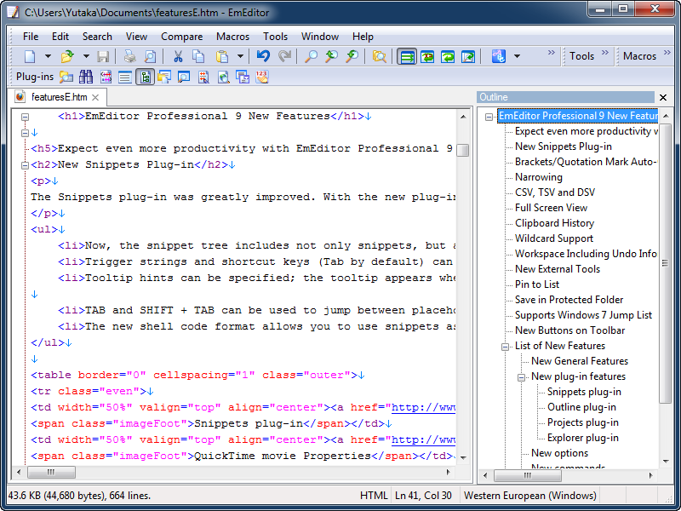This screenshot has width=681, height=511.
Task: Click the editor vertical scrollbar thumb
Action: click(463, 150)
